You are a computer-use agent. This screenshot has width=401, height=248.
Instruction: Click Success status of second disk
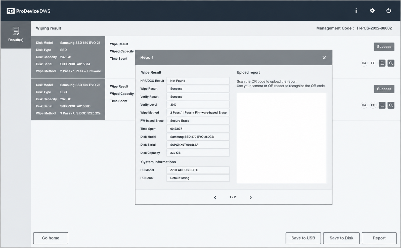coord(384,89)
